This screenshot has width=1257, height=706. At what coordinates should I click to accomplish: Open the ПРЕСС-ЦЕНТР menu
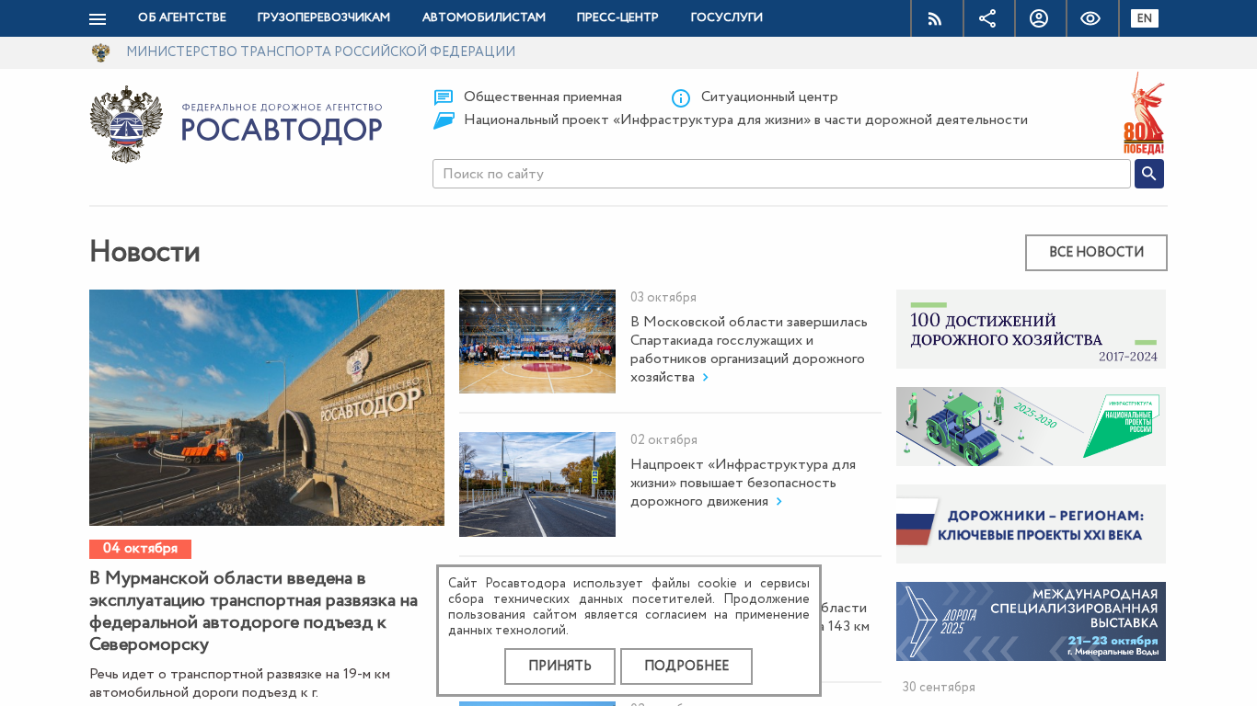[x=617, y=18]
